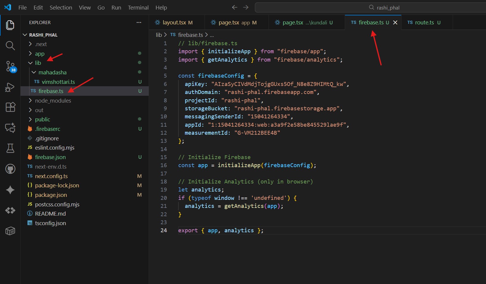Open the GitHub icon in activity bar

click(x=10, y=169)
